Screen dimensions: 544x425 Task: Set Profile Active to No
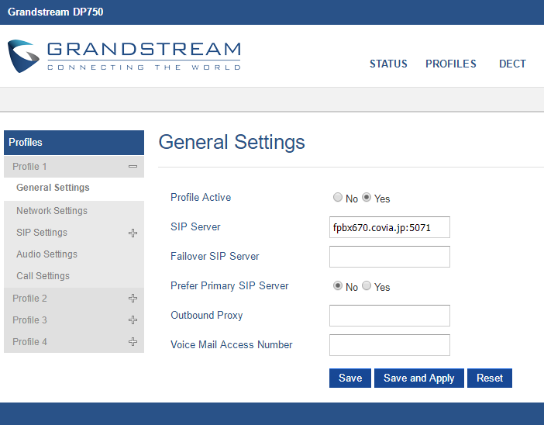coord(338,197)
